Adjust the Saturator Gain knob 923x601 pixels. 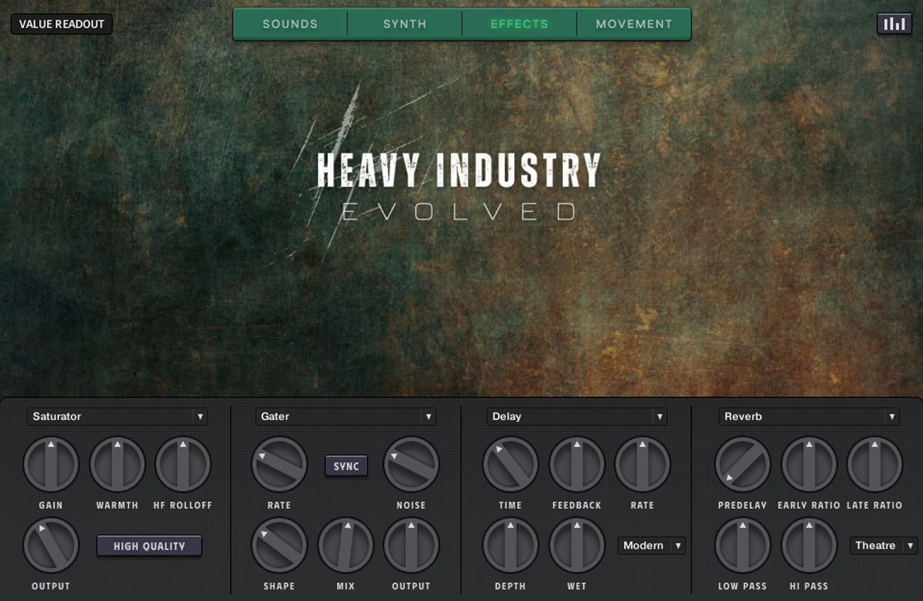pos(50,463)
